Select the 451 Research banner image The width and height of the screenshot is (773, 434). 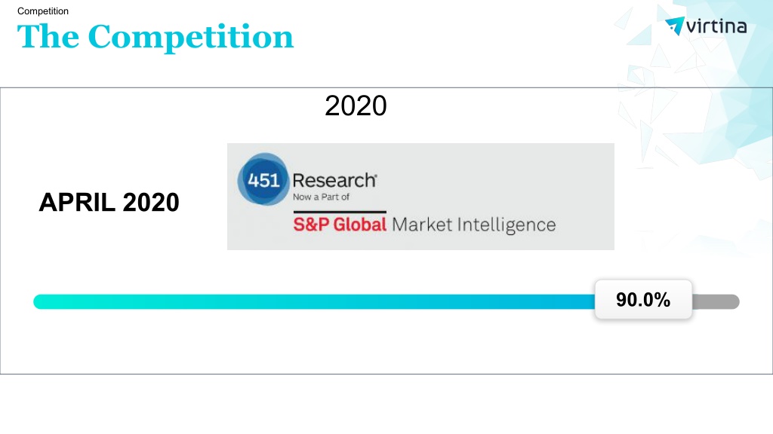[420, 197]
